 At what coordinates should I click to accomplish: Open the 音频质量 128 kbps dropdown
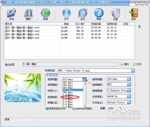(x=129, y=79)
